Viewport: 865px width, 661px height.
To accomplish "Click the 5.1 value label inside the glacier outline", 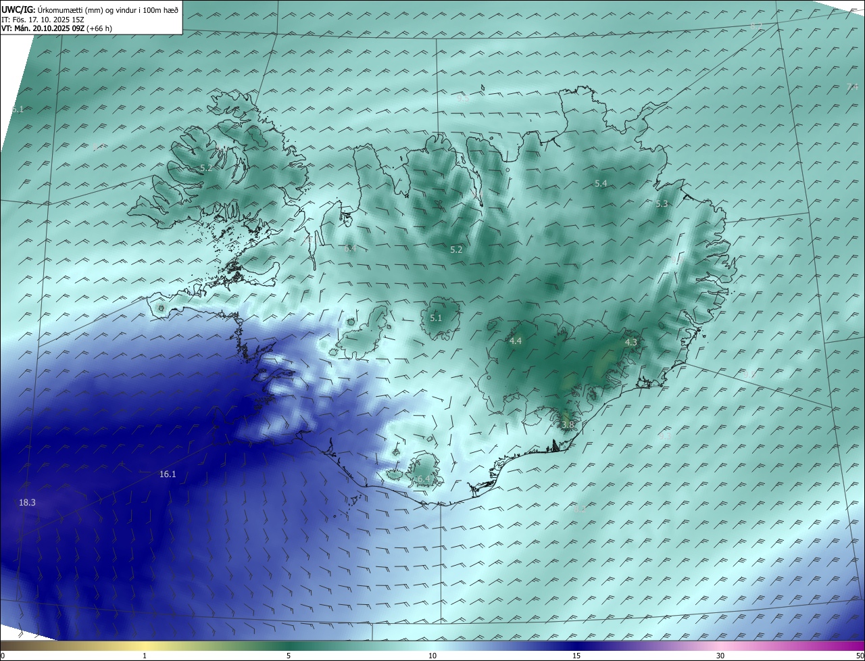I will (x=436, y=318).
